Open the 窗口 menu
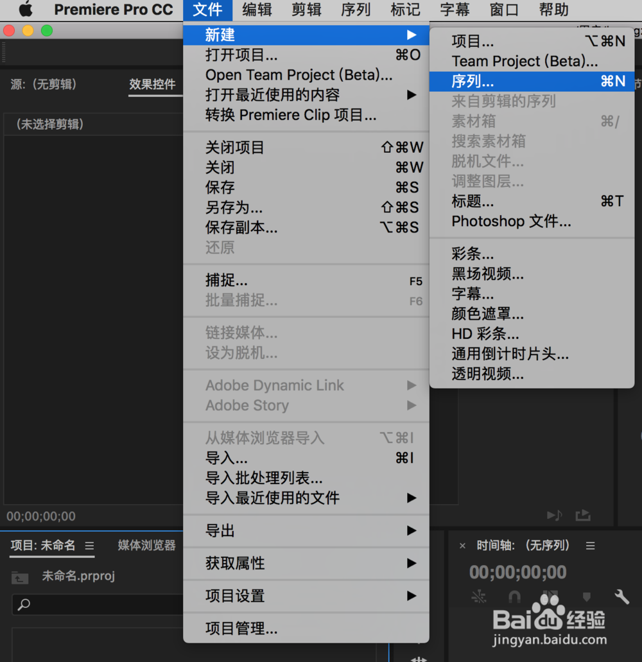 point(504,10)
